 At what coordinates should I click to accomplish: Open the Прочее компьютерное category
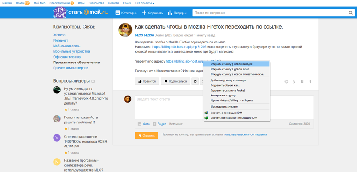coord(71,68)
